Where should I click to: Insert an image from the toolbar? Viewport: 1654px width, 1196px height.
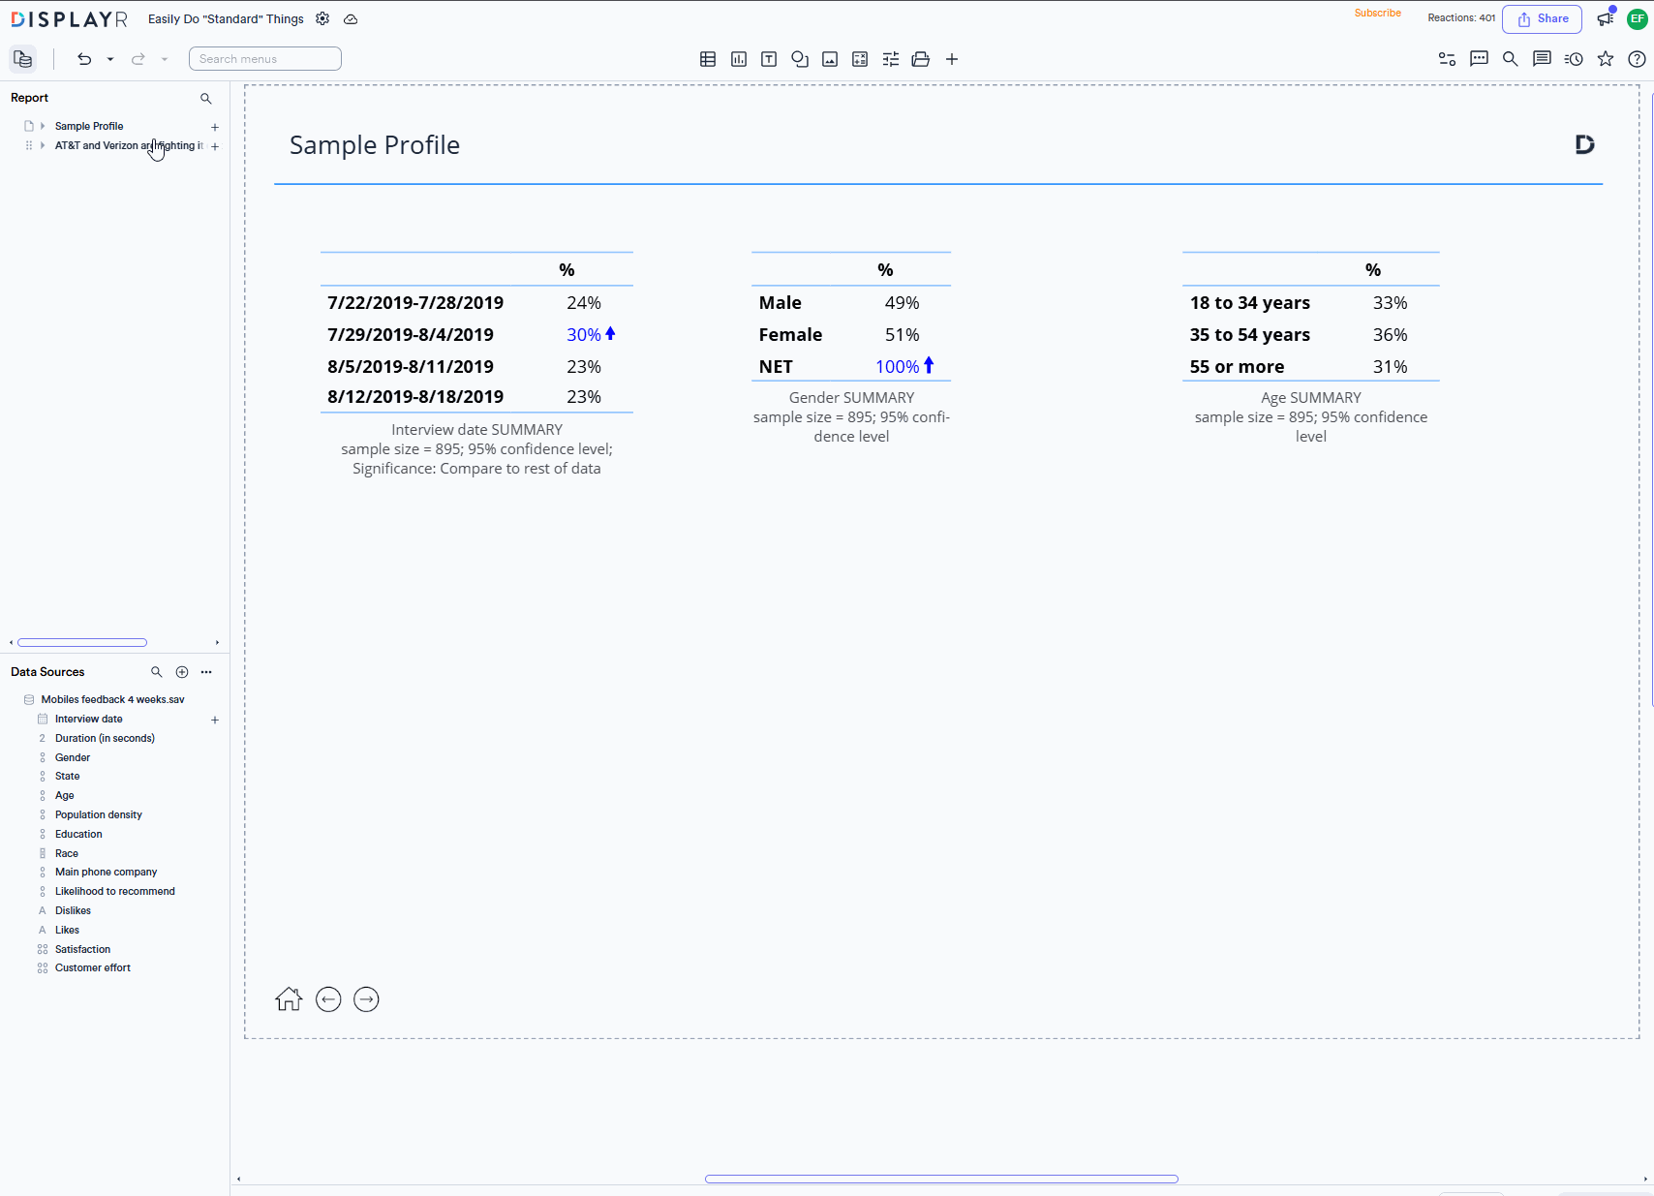pos(829,58)
